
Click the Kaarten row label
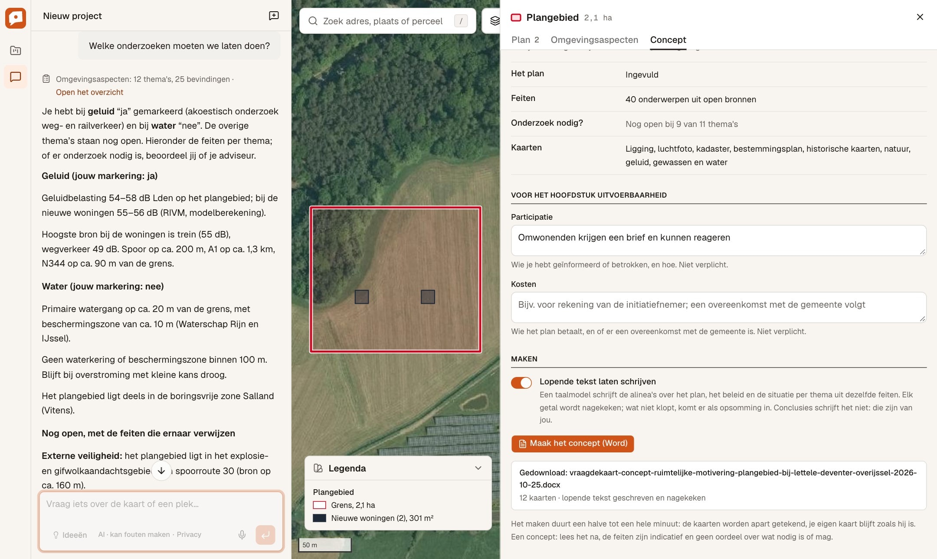[x=526, y=148]
